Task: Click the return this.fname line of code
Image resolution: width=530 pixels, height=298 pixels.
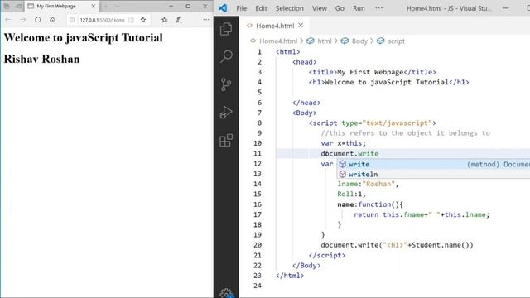Action: click(x=422, y=214)
